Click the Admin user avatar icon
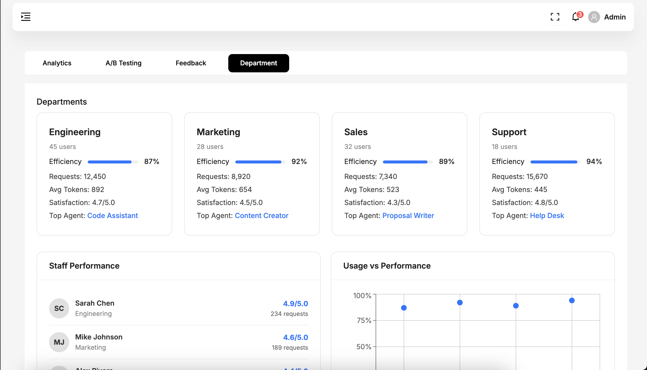 pyautogui.click(x=594, y=17)
